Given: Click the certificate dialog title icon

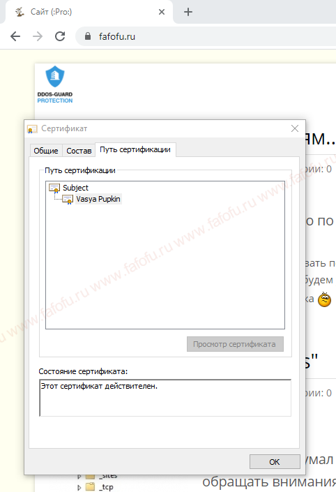Looking at the screenshot, I should (x=32, y=128).
